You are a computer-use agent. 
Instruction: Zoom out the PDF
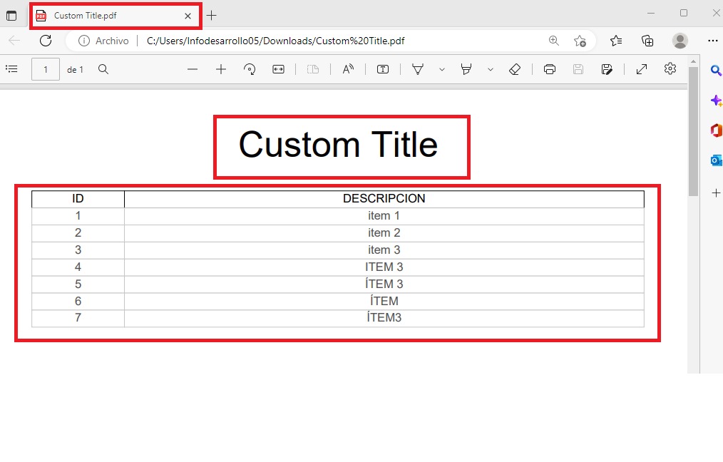(193, 69)
